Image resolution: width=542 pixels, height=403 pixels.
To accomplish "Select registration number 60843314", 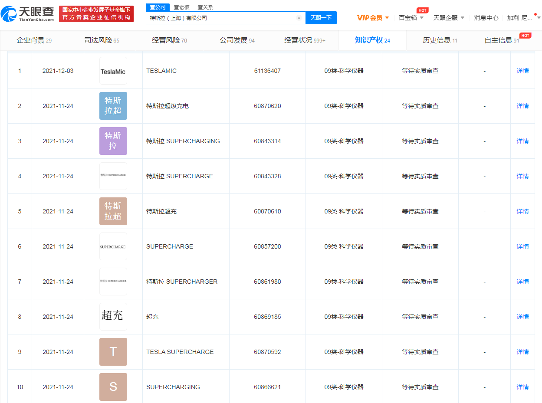I will pyautogui.click(x=267, y=141).
